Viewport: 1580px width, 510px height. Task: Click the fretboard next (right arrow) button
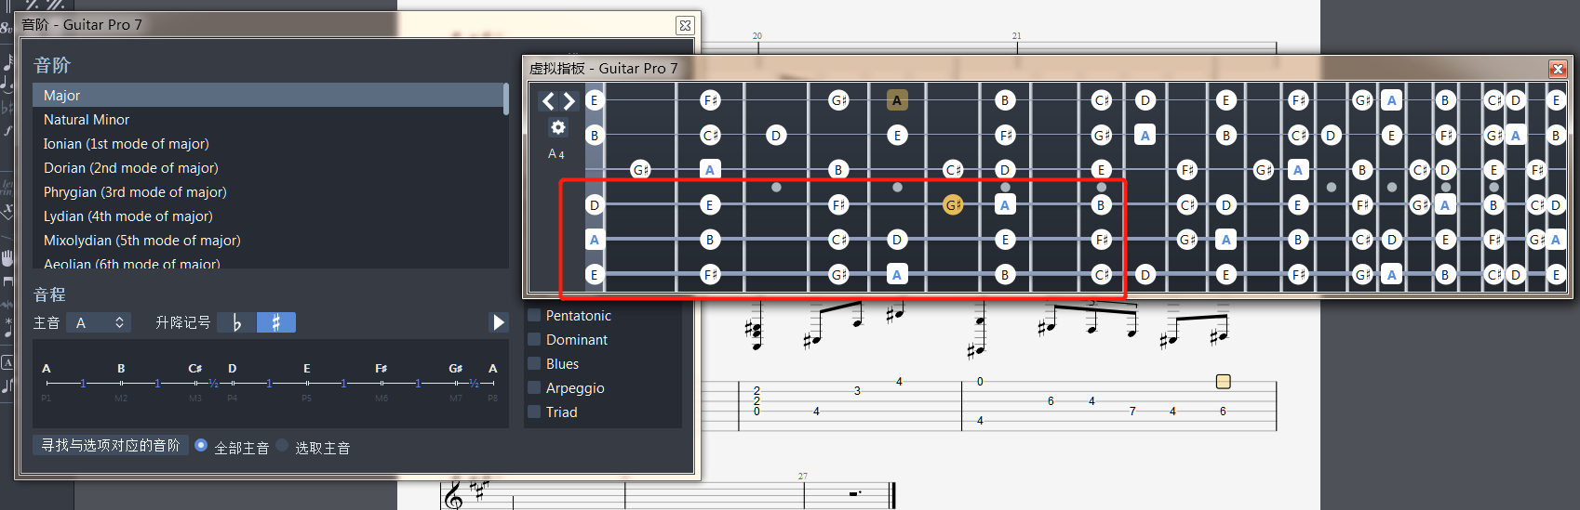569,101
